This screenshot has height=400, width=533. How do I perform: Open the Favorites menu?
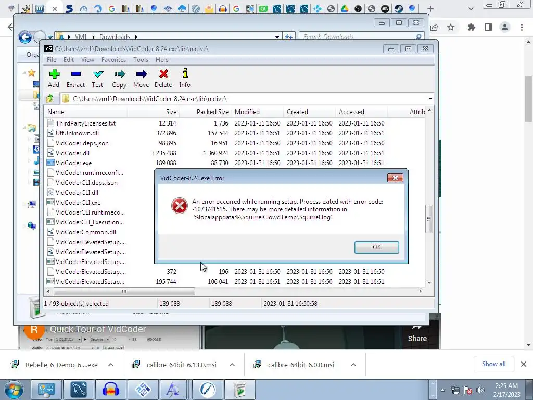(x=113, y=60)
